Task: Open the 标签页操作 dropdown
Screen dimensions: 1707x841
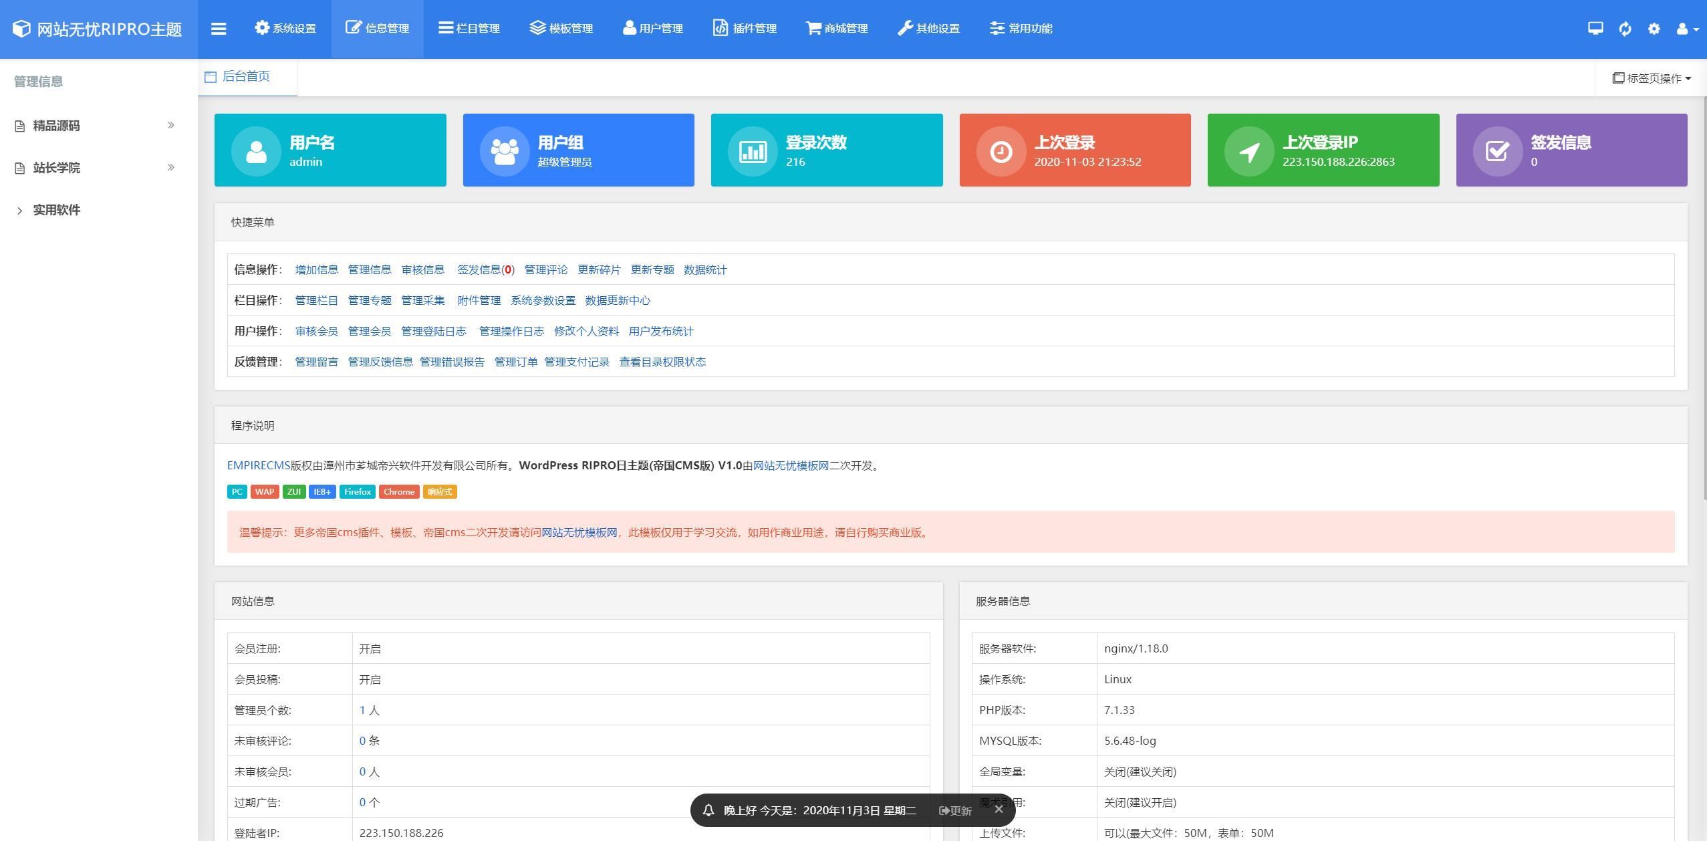Action: pyautogui.click(x=1652, y=78)
